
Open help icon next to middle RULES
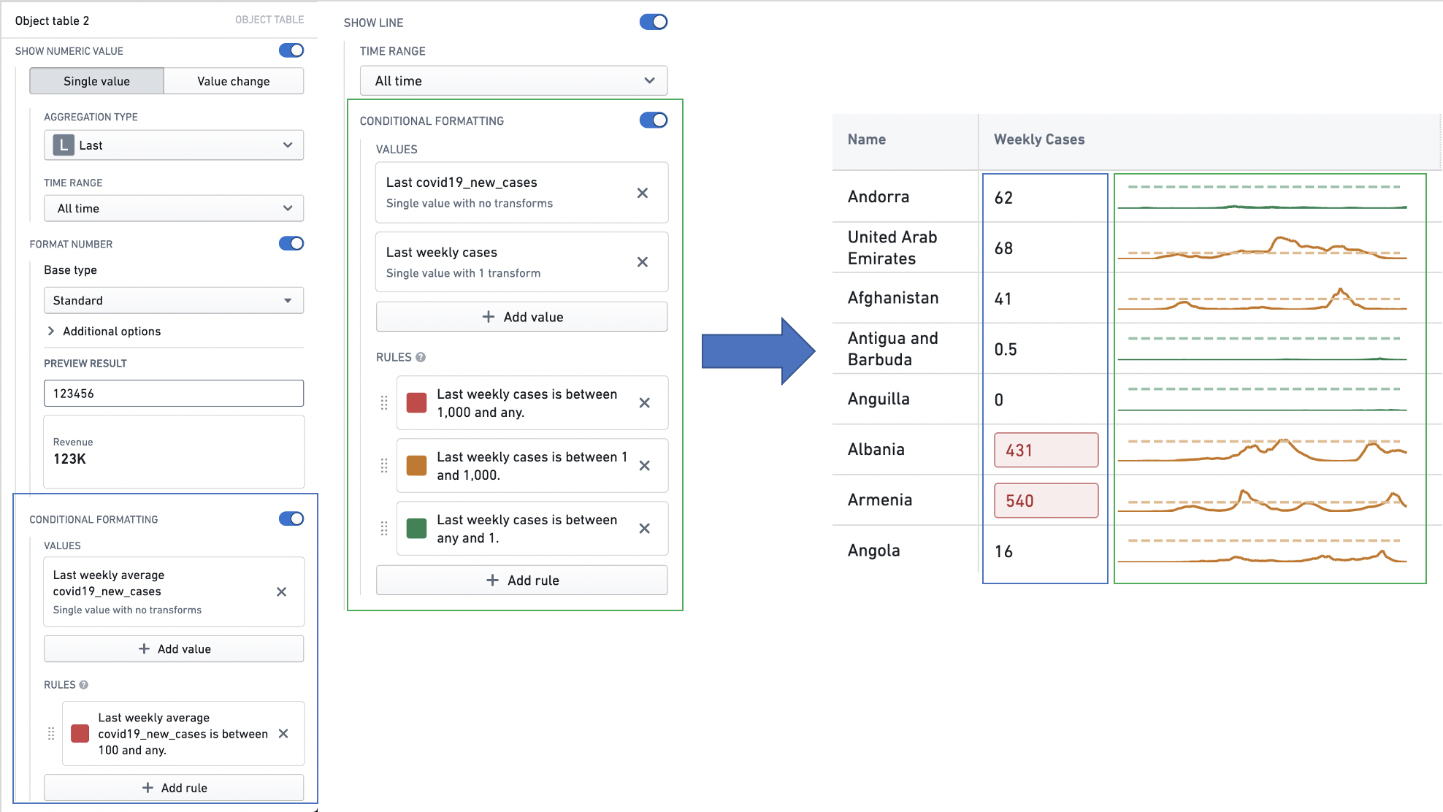421,357
